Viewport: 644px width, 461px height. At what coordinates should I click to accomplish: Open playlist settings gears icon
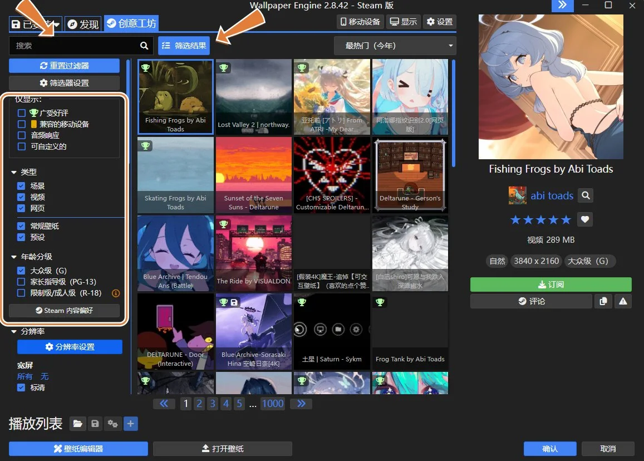(112, 424)
